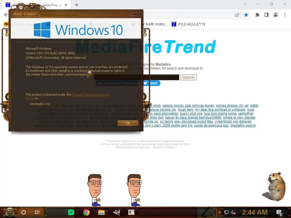Open the FILE ROULETTE bookmark
Image resolution: width=291 pixels, height=218 pixels.
(189, 24)
